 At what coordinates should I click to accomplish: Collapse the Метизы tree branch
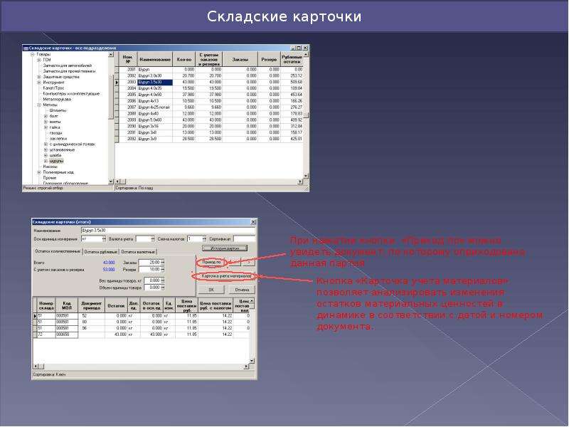39,105
